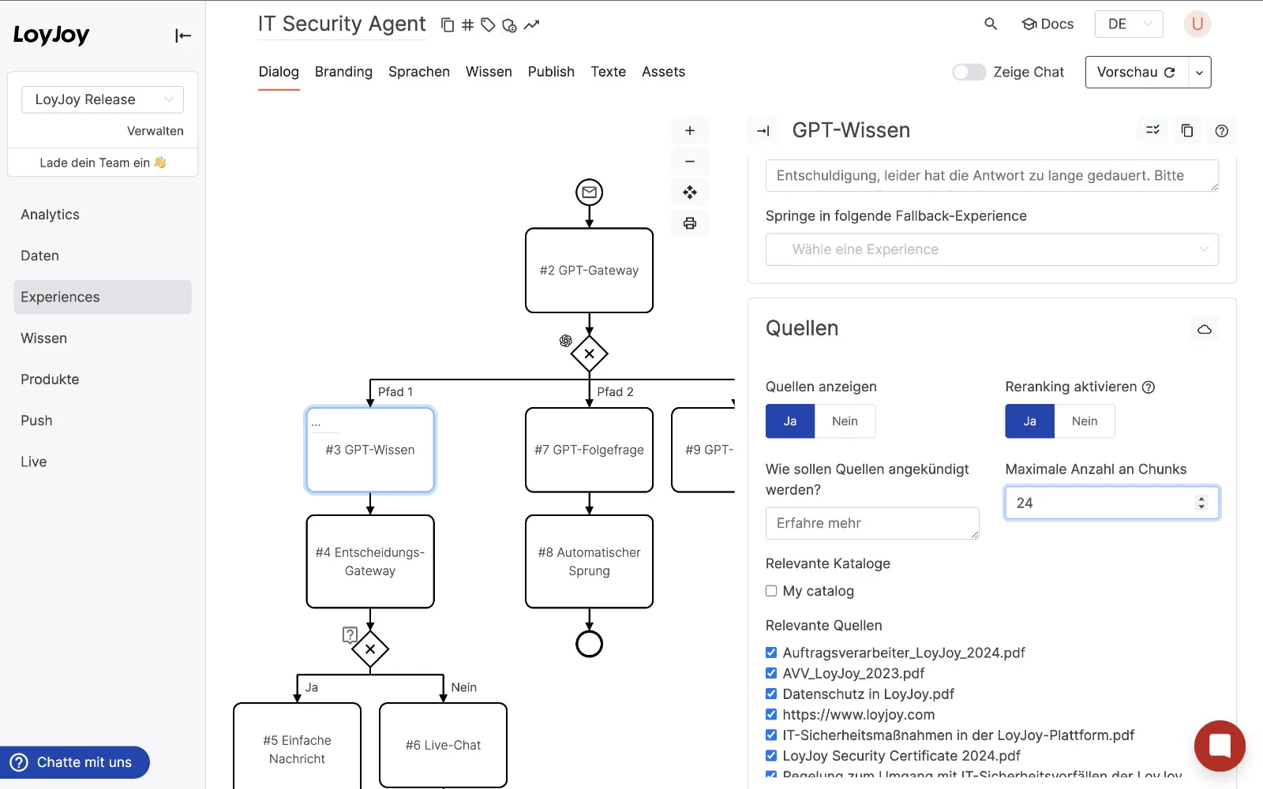The width and height of the screenshot is (1263, 789).
Task: Open the search magnifier icon
Action: point(991,24)
